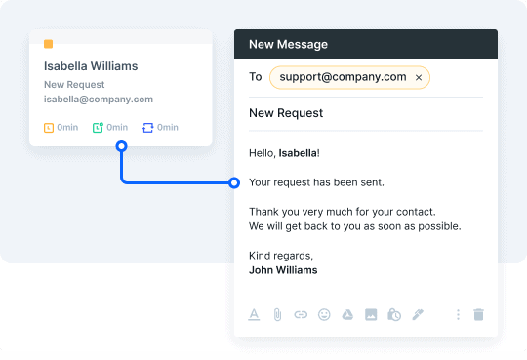Click the orange status square on card
Image resolution: width=527 pixels, height=360 pixels.
49,44
